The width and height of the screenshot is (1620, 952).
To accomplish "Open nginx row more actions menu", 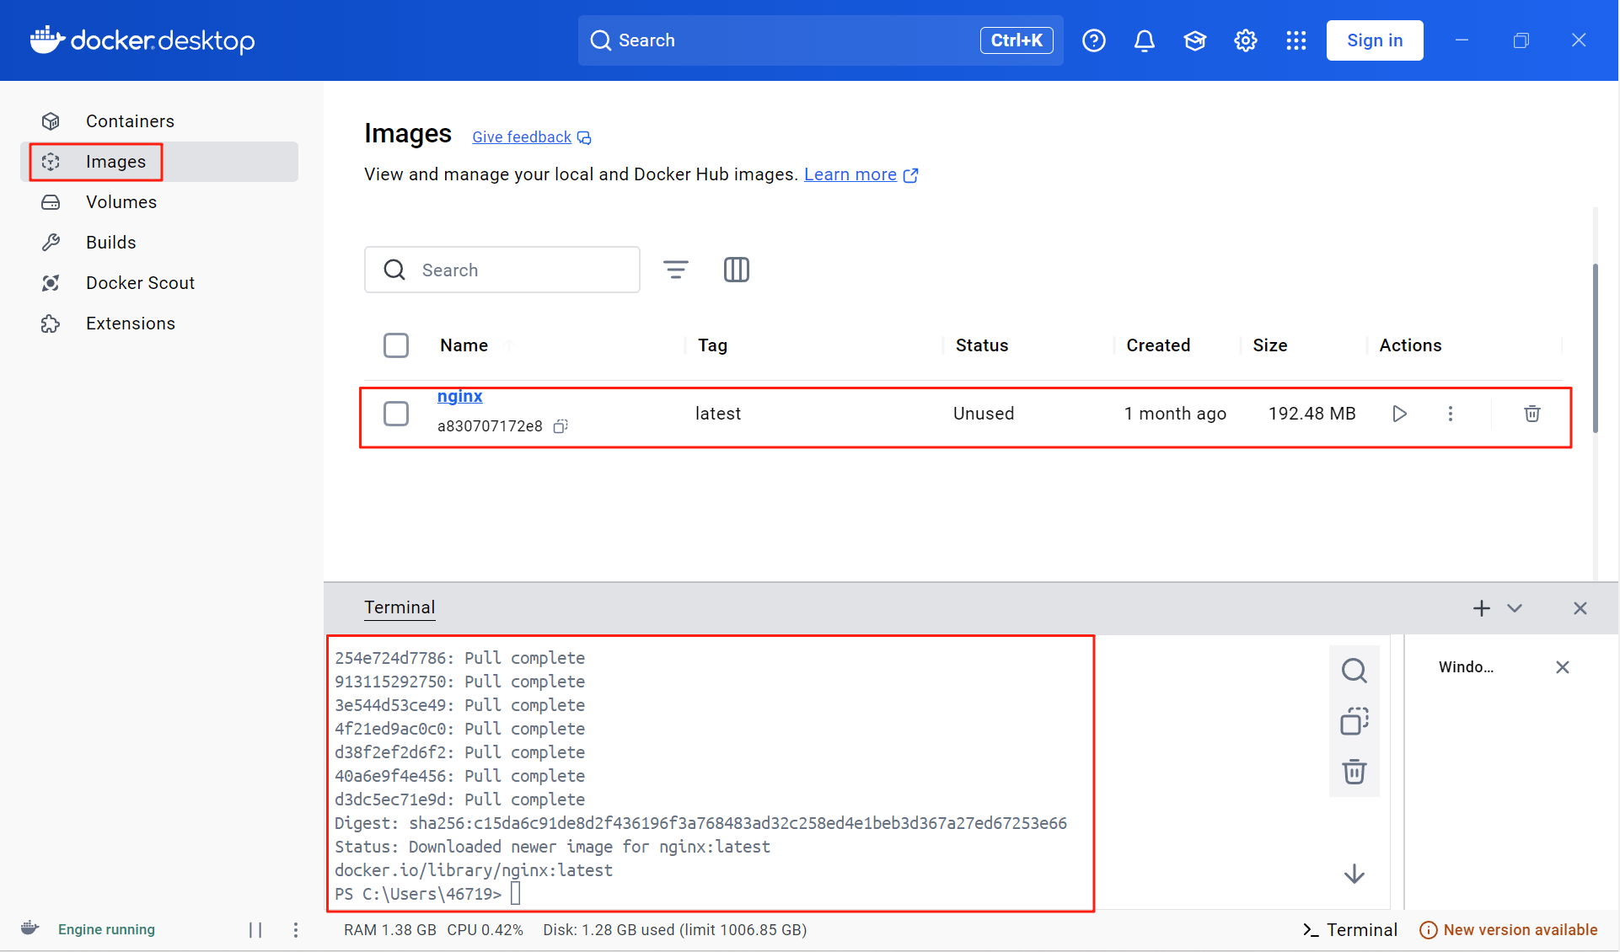I will (1450, 414).
